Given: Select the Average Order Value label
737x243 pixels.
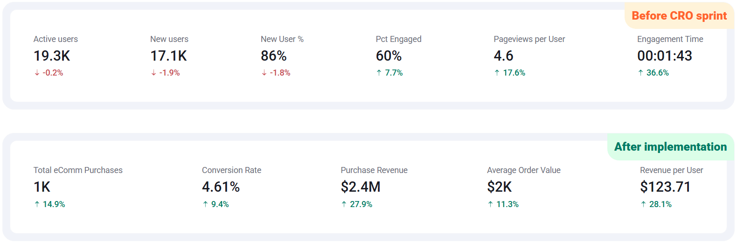Looking at the screenshot, I should 524,170.
